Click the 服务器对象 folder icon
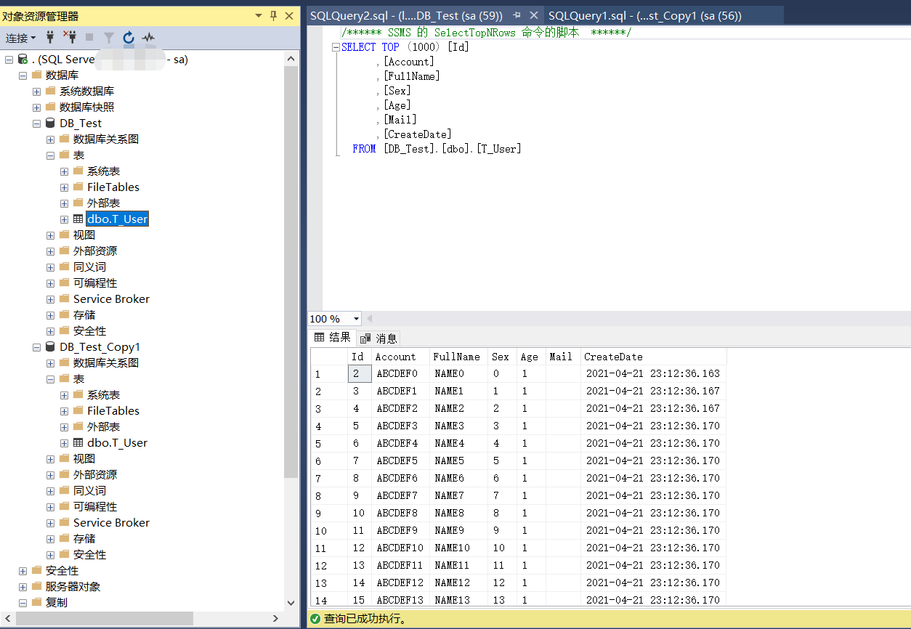The width and height of the screenshot is (911, 629). click(x=36, y=586)
